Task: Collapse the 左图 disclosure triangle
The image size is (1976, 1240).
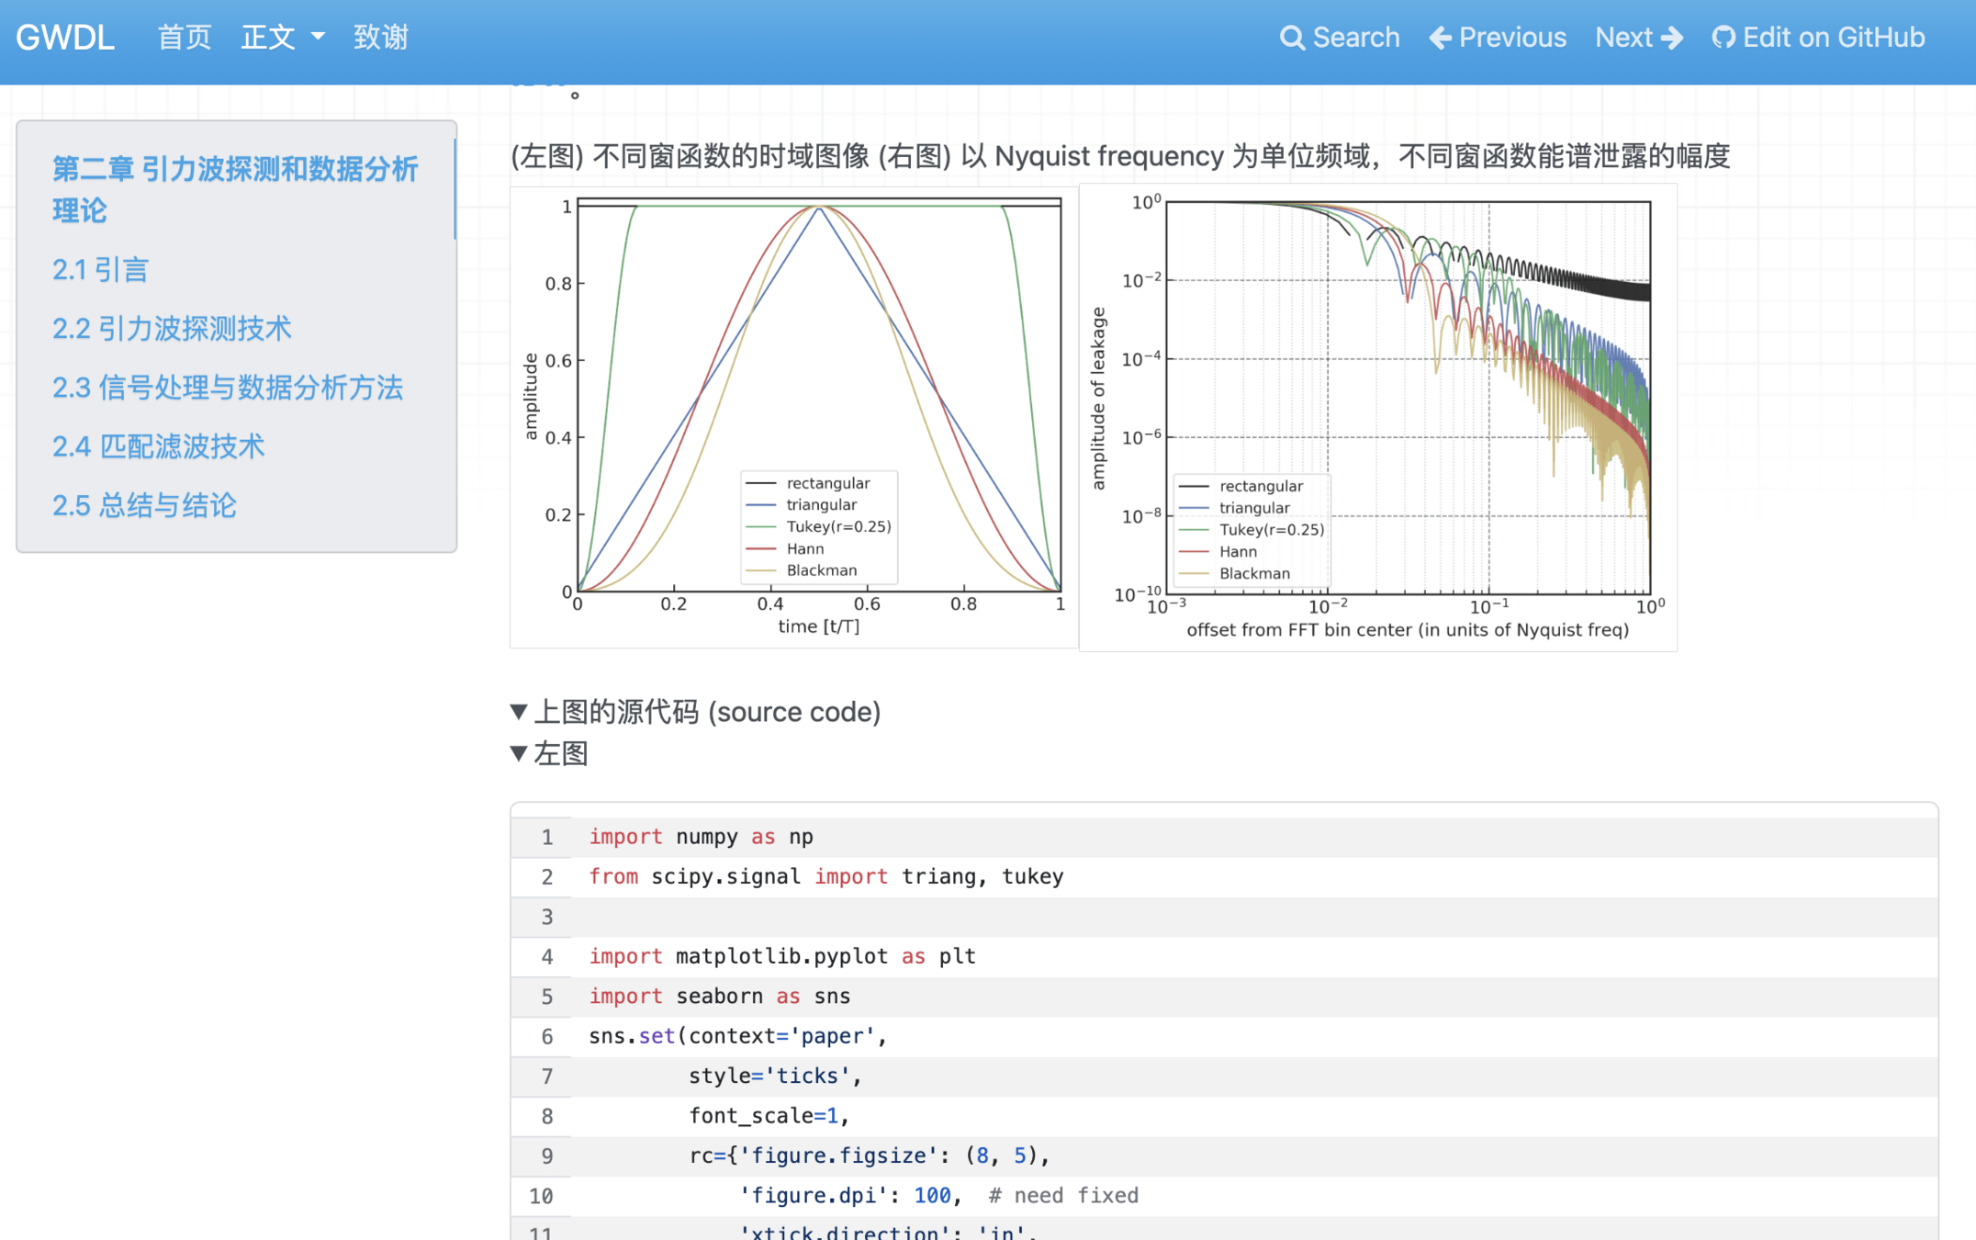Action: pyautogui.click(x=519, y=753)
